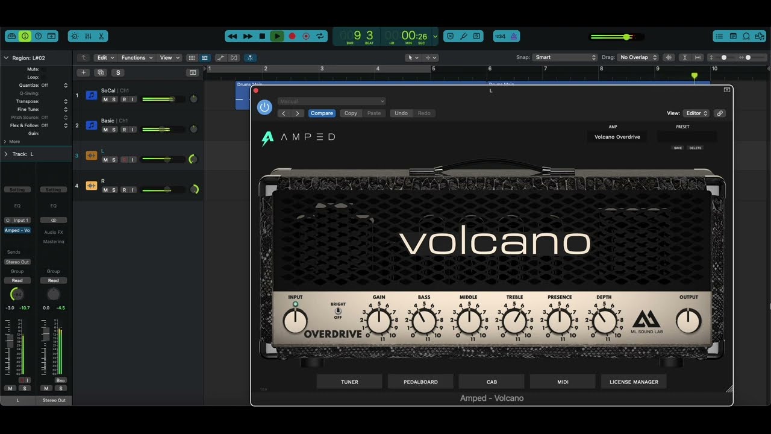The image size is (771, 434).
Task: Select Volcano Overdrive amp selector
Action: pos(617,137)
